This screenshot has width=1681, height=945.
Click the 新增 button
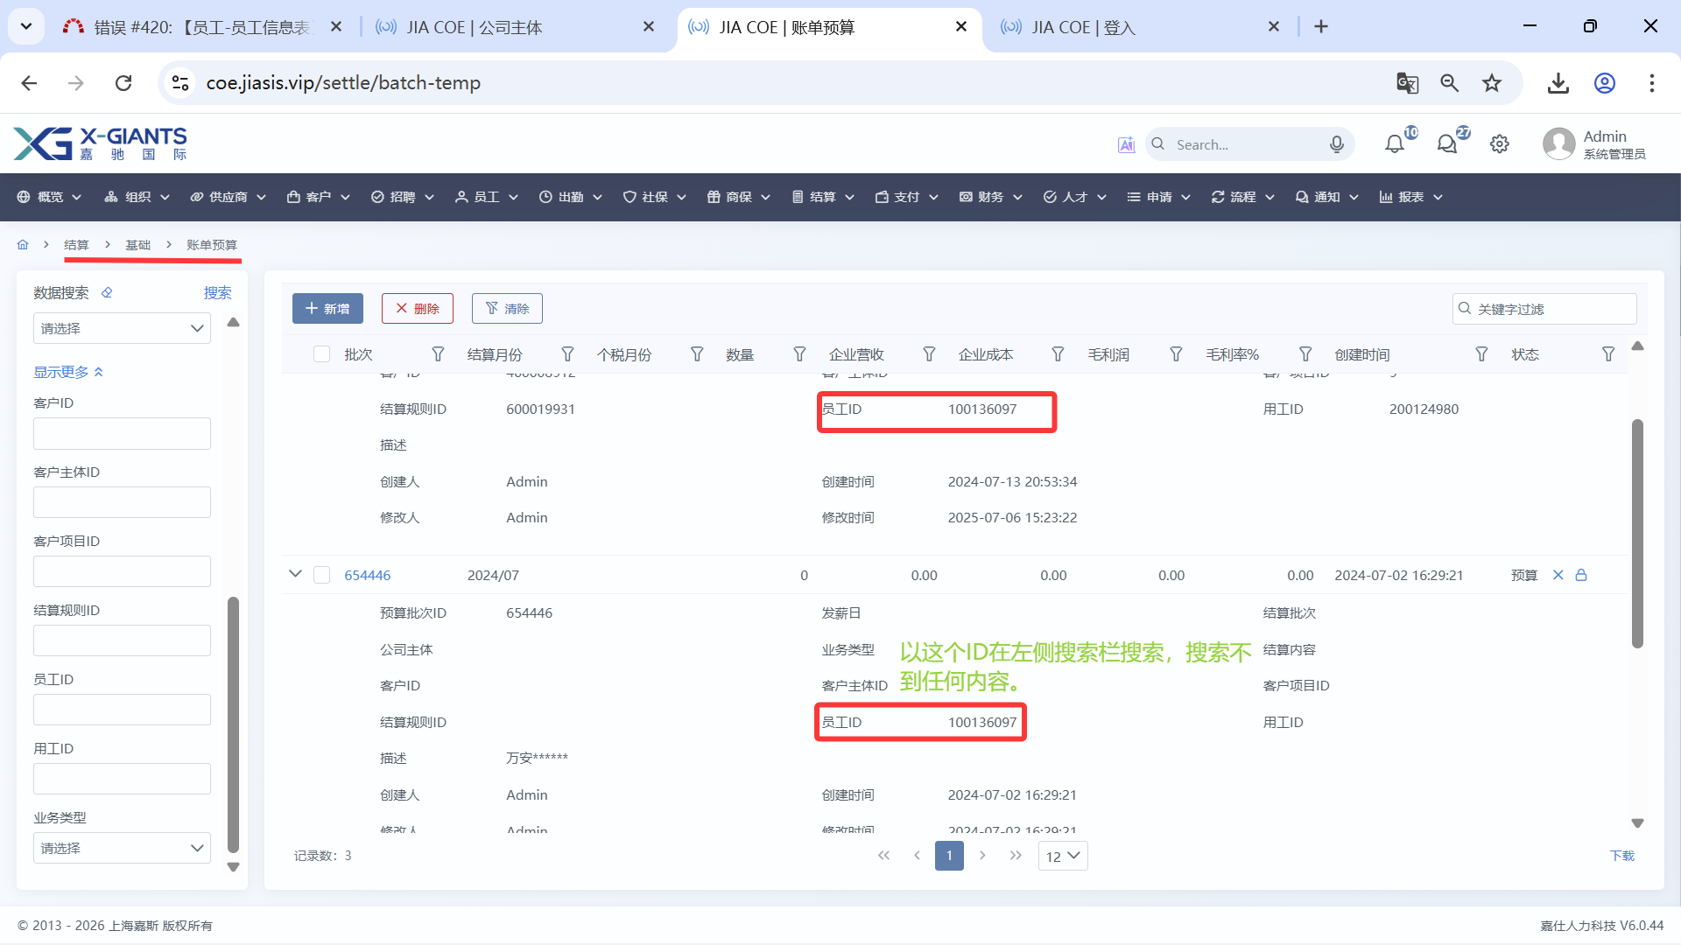tap(327, 308)
